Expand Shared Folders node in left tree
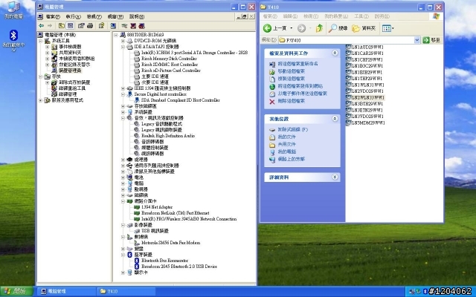 coord(47,53)
